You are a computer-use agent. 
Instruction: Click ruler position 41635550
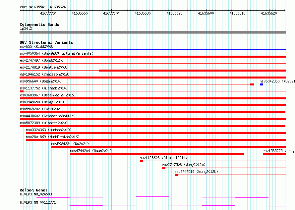pos(48,13)
